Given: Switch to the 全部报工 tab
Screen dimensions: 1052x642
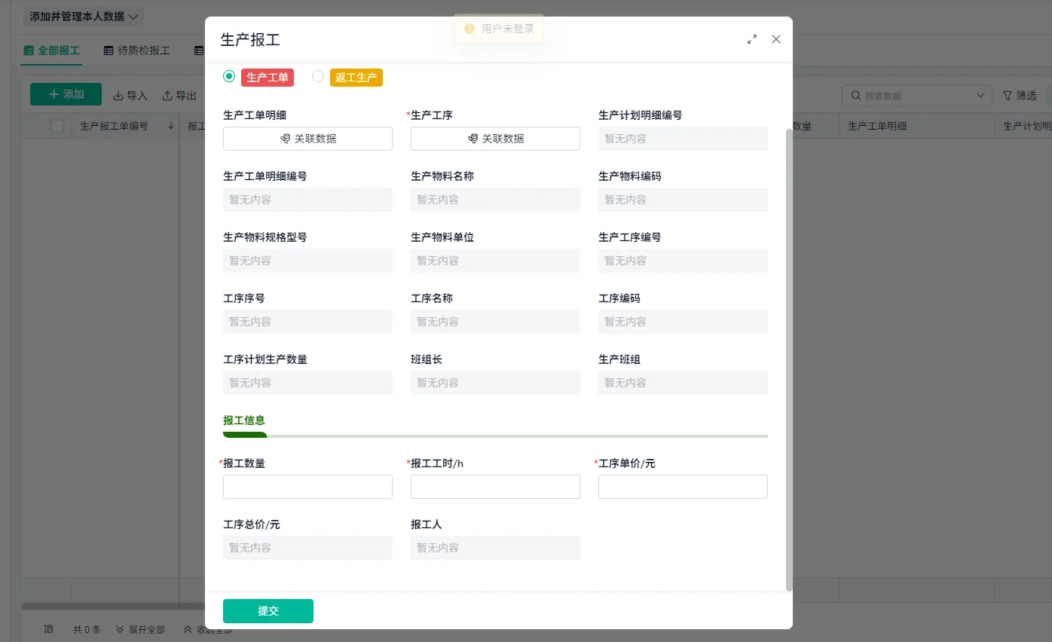Looking at the screenshot, I should (52, 50).
